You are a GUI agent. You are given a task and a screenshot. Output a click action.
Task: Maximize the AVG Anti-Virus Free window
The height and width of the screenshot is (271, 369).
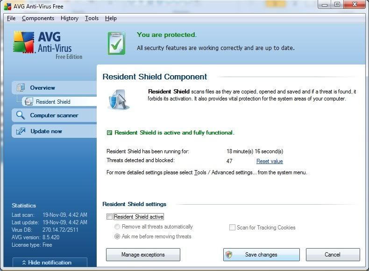[x=337, y=5]
